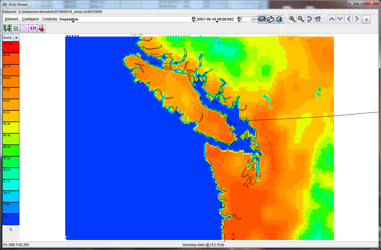Click the previous zoom circular arrow icon
381x250 pixels.
pos(309,19)
